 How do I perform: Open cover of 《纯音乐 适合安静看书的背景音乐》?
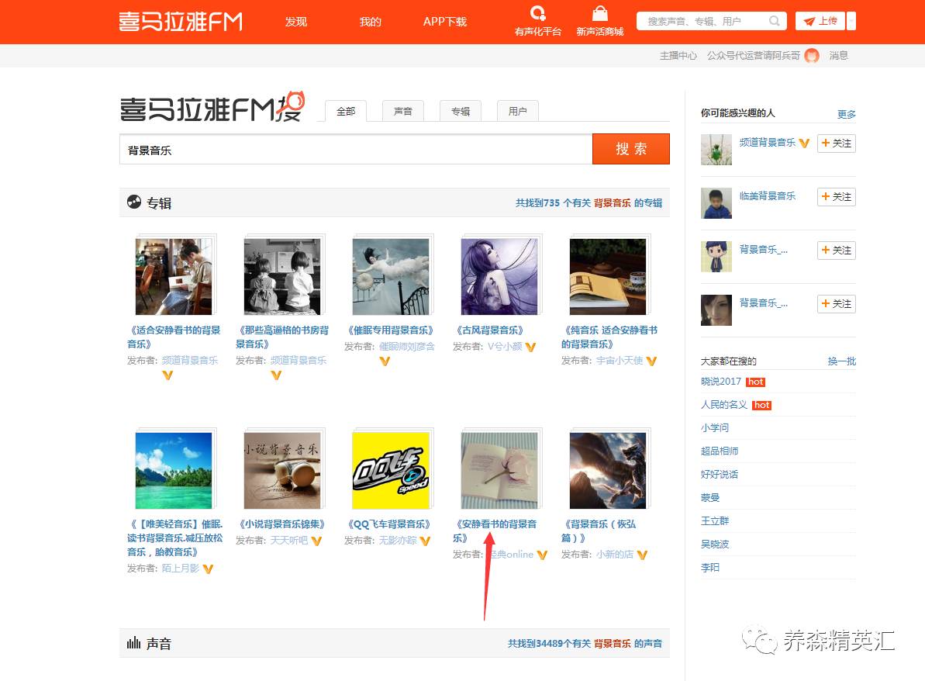608,277
